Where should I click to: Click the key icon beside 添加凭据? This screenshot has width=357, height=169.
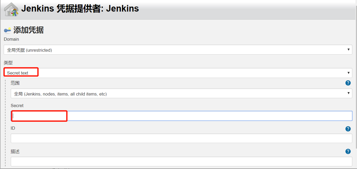tap(7, 30)
